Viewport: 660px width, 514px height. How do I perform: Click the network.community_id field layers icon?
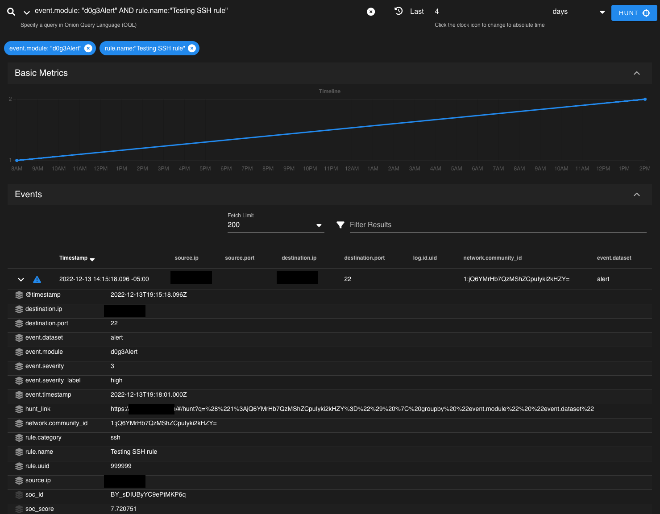(19, 423)
